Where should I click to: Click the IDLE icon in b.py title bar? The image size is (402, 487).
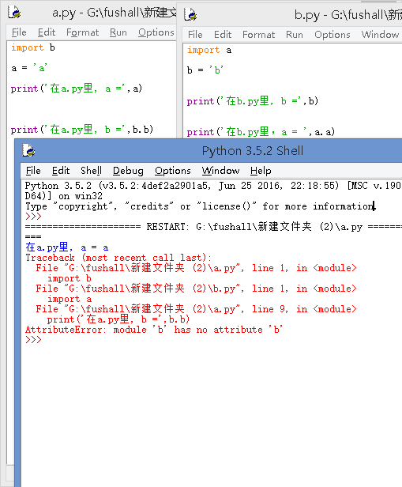190,14
